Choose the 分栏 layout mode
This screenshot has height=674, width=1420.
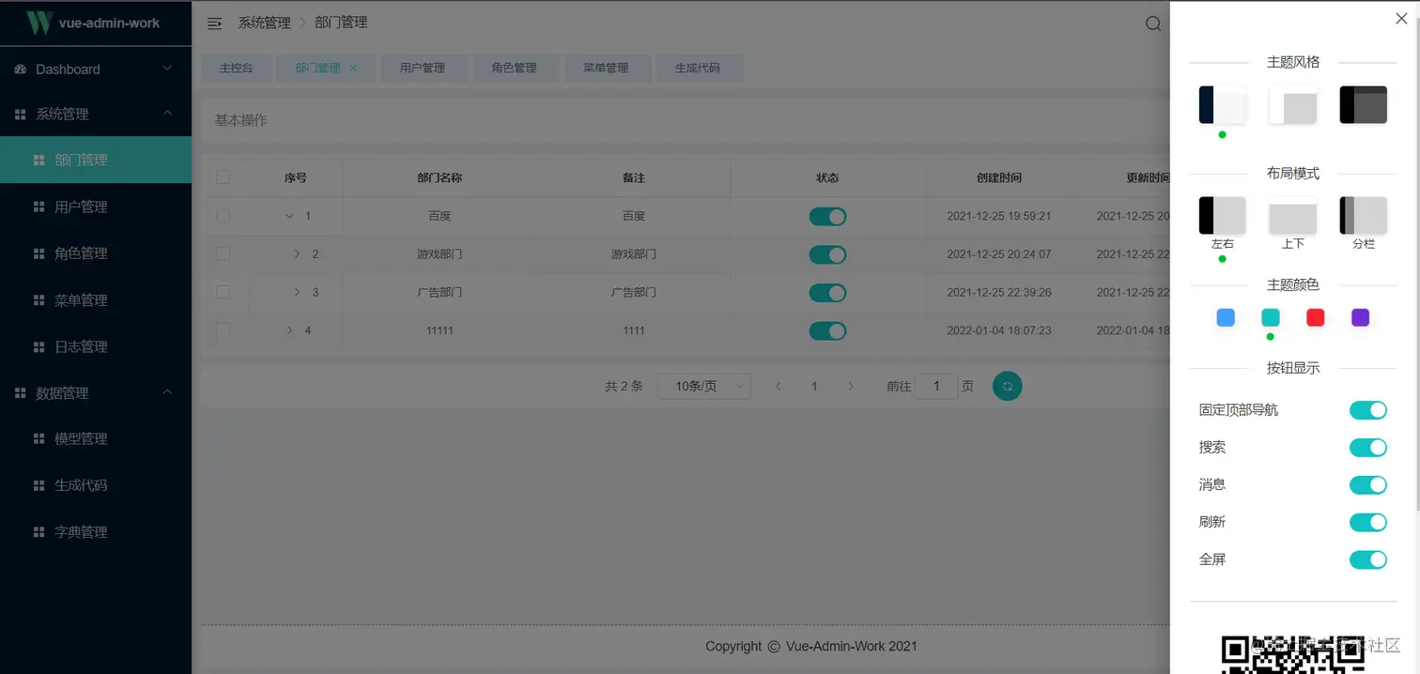point(1364,216)
